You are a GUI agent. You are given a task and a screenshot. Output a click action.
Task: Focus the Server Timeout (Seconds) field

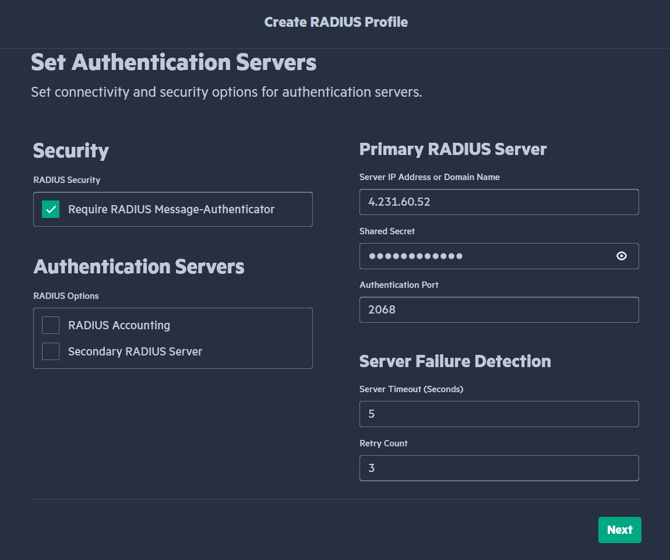(499, 414)
